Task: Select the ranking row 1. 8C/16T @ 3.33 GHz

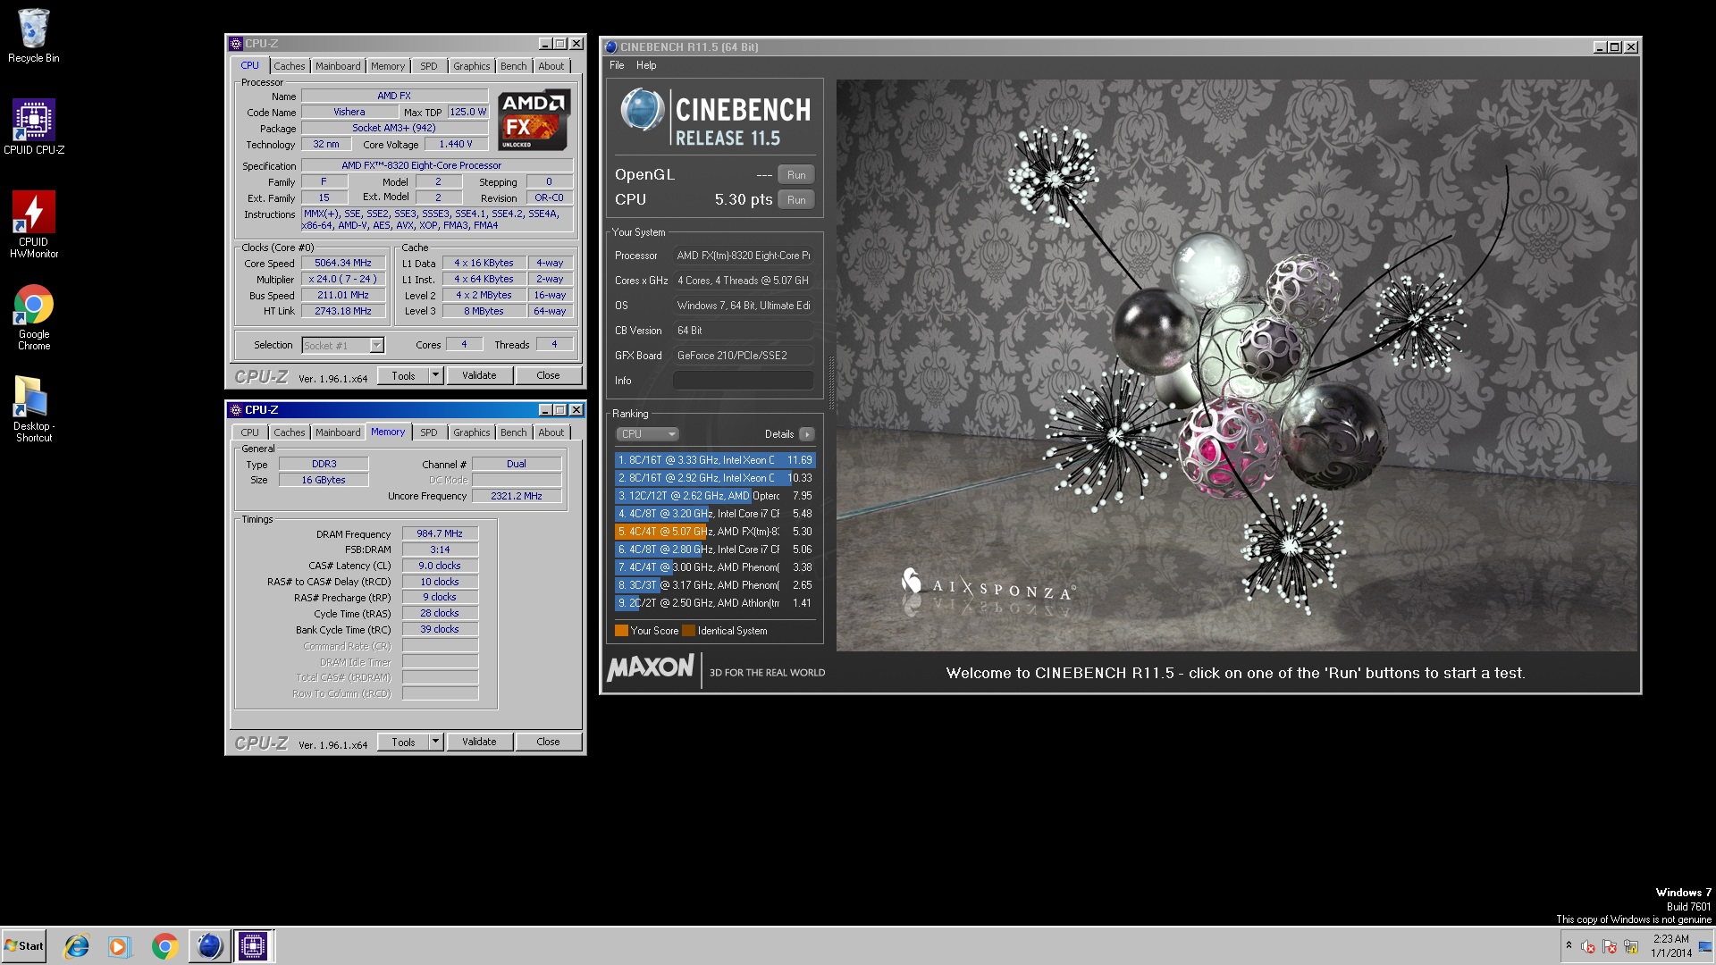Action: click(715, 460)
